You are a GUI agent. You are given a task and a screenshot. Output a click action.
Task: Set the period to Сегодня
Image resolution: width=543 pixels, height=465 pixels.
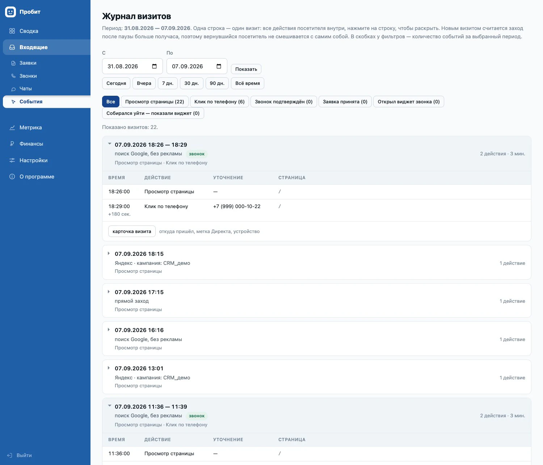(x=116, y=83)
